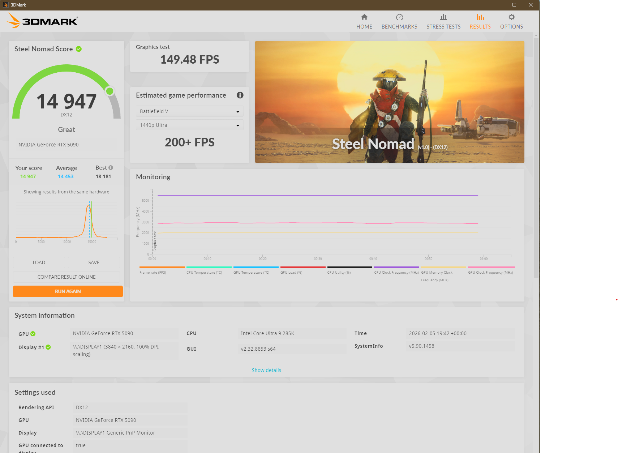The width and height of the screenshot is (618, 453).
Task: Click the Home icon in navigation
Action: click(364, 17)
